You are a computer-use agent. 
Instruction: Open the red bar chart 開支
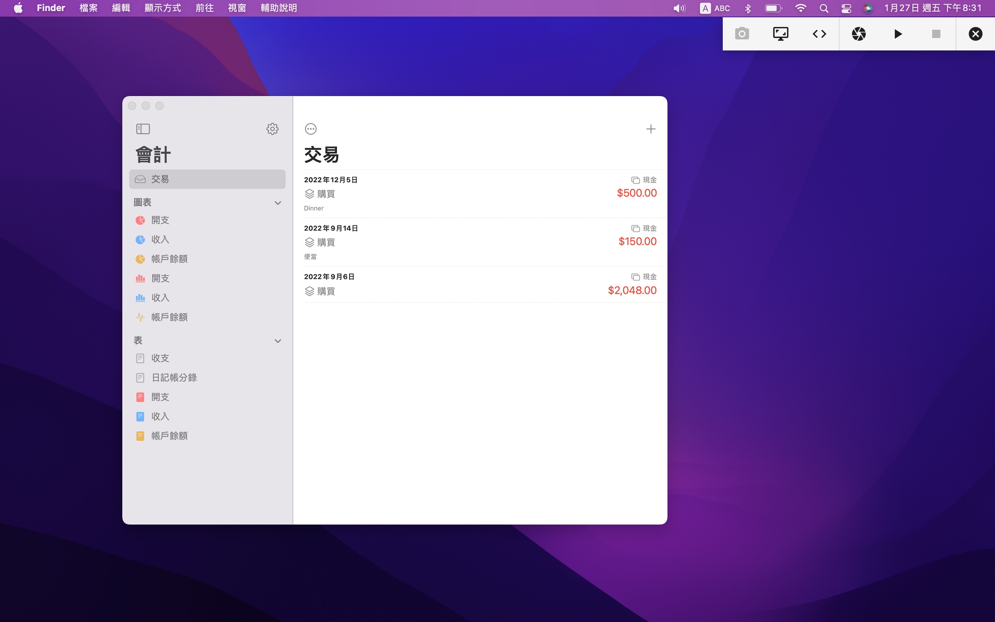tap(160, 279)
